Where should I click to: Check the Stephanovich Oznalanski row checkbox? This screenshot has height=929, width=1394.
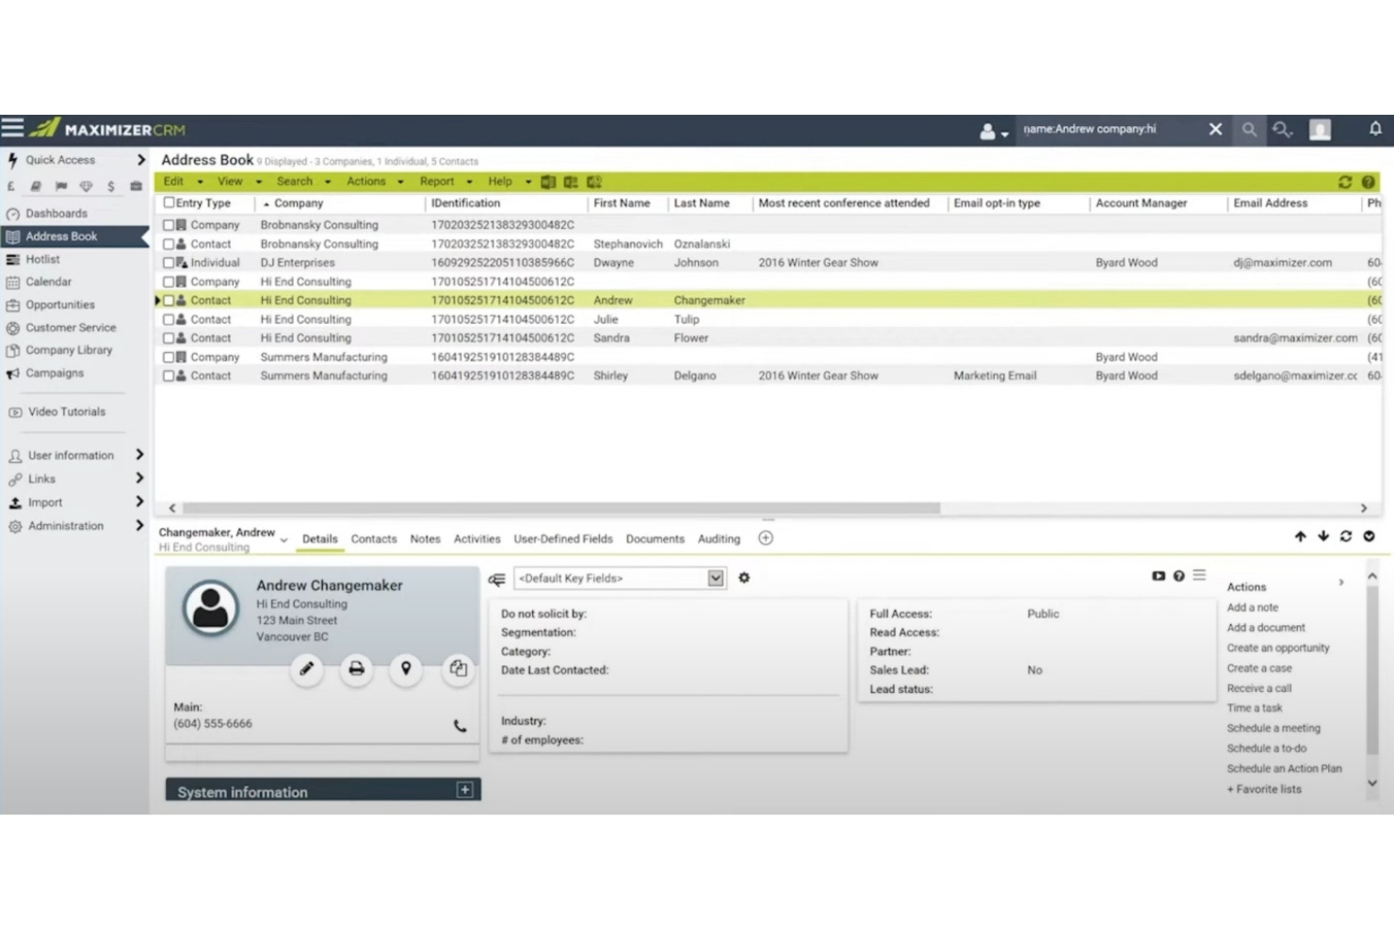click(169, 244)
